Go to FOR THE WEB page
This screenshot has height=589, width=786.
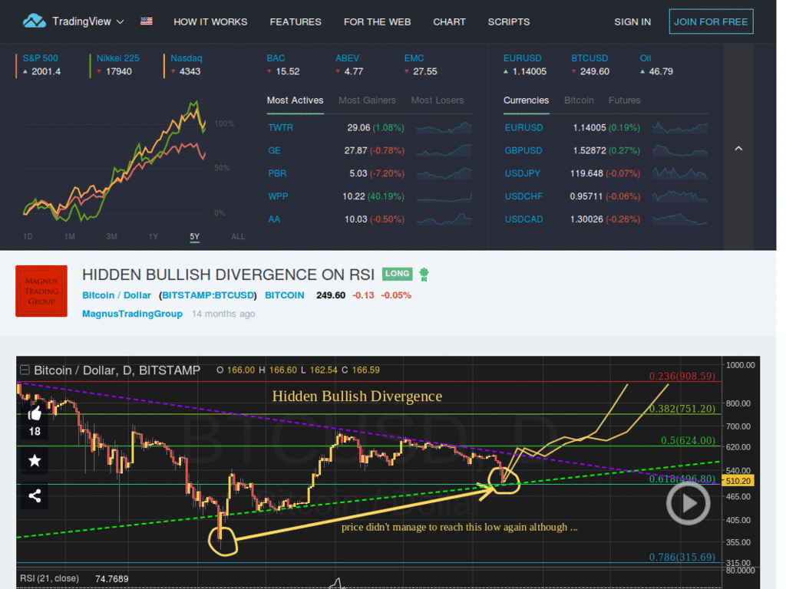click(x=377, y=22)
